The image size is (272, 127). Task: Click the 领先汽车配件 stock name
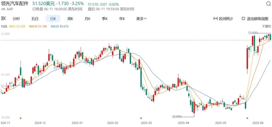pyautogui.click(x=15, y=4)
